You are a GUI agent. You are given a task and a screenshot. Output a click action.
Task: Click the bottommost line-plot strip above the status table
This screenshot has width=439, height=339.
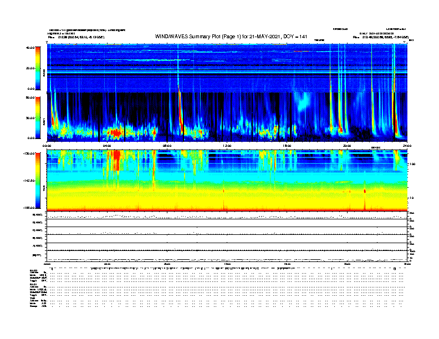(x=227, y=256)
